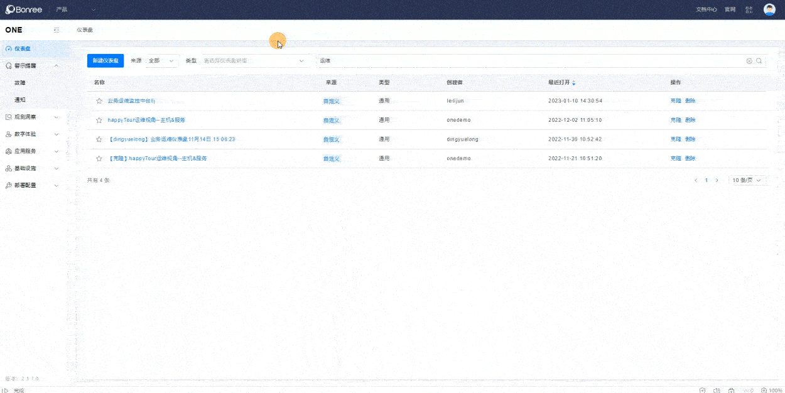Screen dimensions: 785x393
Task: Expand the 观测洞察 sidebar group
Action: [56, 117]
